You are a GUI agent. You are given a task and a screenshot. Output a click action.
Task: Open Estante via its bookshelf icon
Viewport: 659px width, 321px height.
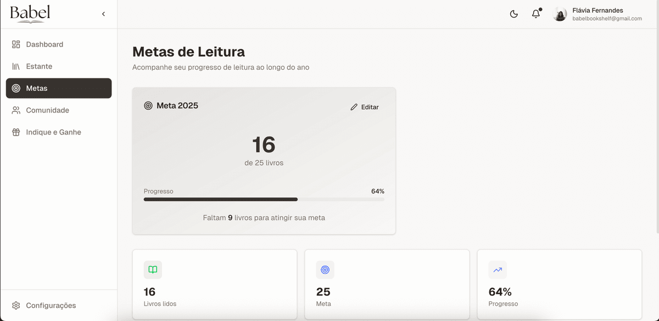click(16, 66)
